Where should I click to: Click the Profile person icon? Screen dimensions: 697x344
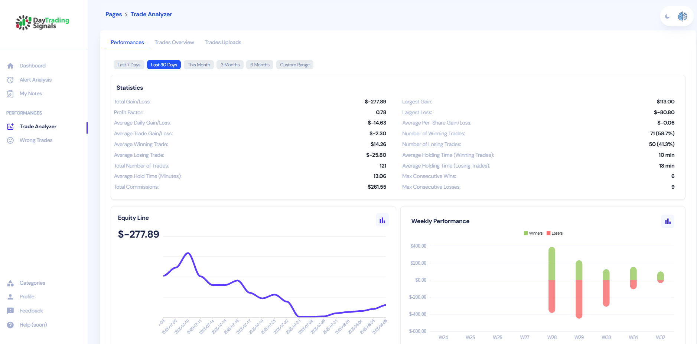(x=10, y=297)
